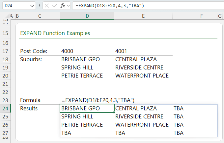Select row 26 header

pyautogui.click(x=5, y=125)
